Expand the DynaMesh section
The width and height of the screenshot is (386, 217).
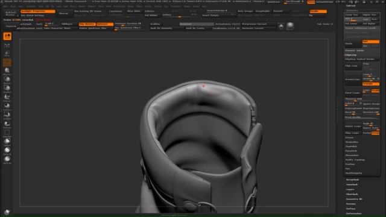click(351, 151)
